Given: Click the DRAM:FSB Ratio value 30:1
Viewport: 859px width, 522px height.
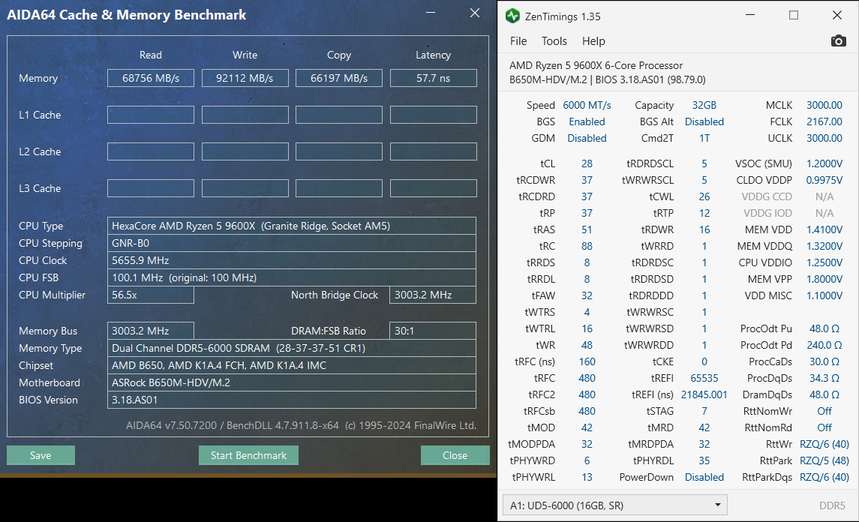Looking at the screenshot, I should click(433, 331).
